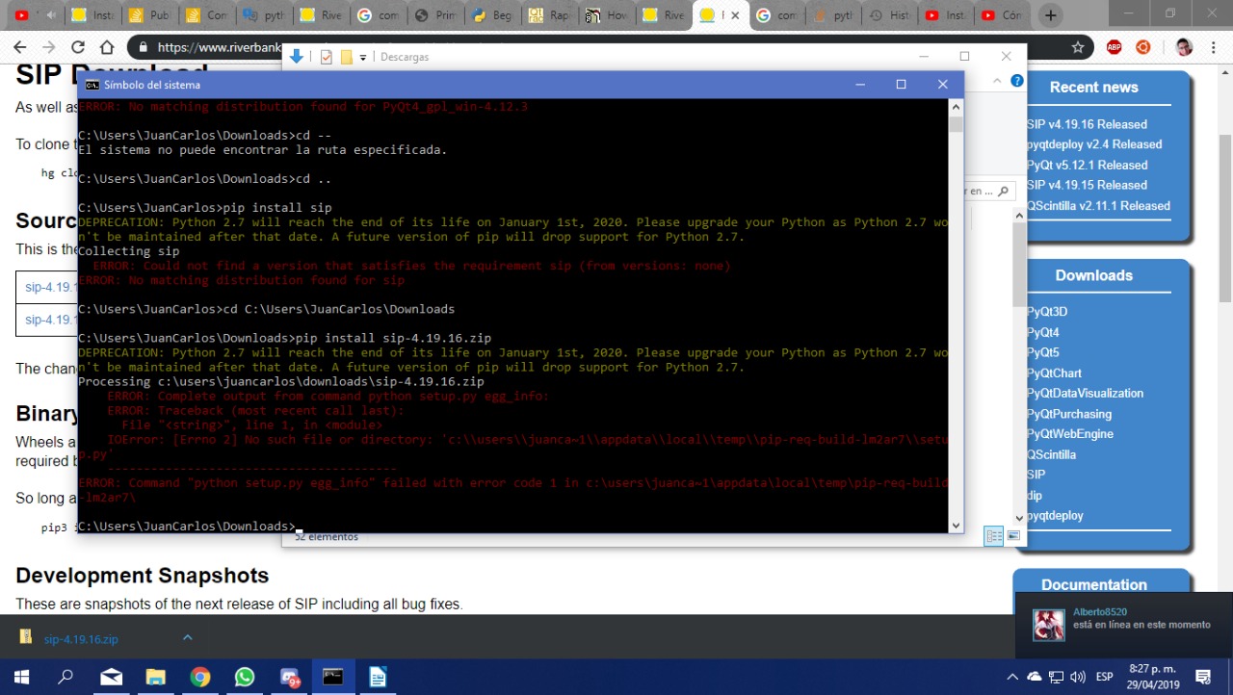Open the pyqtdeploy downloads link
This screenshot has height=695, width=1233.
coord(1055,515)
